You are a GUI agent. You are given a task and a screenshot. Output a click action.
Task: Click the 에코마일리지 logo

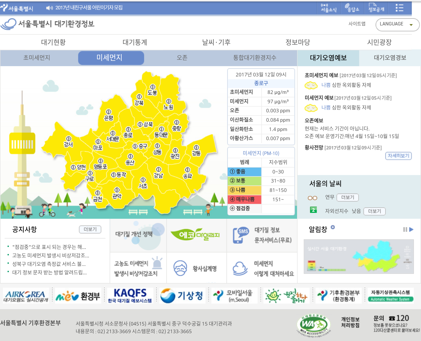click(x=195, y=235)
